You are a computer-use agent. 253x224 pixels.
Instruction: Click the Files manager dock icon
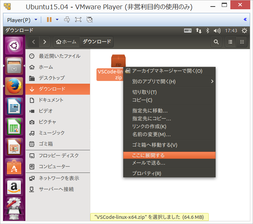14,66
